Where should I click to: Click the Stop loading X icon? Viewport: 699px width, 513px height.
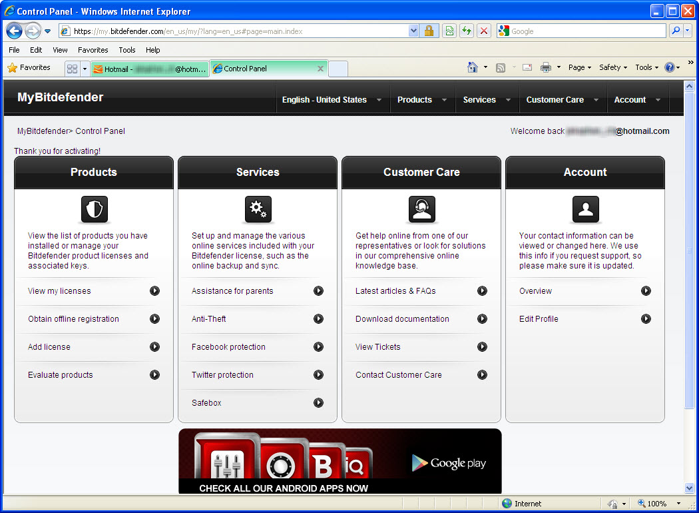tap(484, 31)
